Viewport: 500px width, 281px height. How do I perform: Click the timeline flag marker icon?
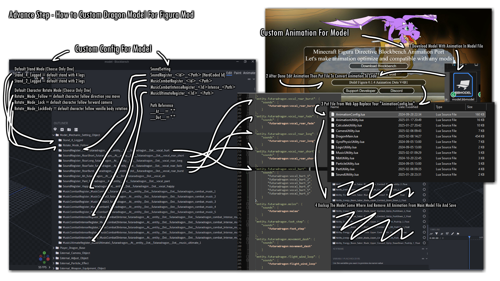click(x=458, y=234)
